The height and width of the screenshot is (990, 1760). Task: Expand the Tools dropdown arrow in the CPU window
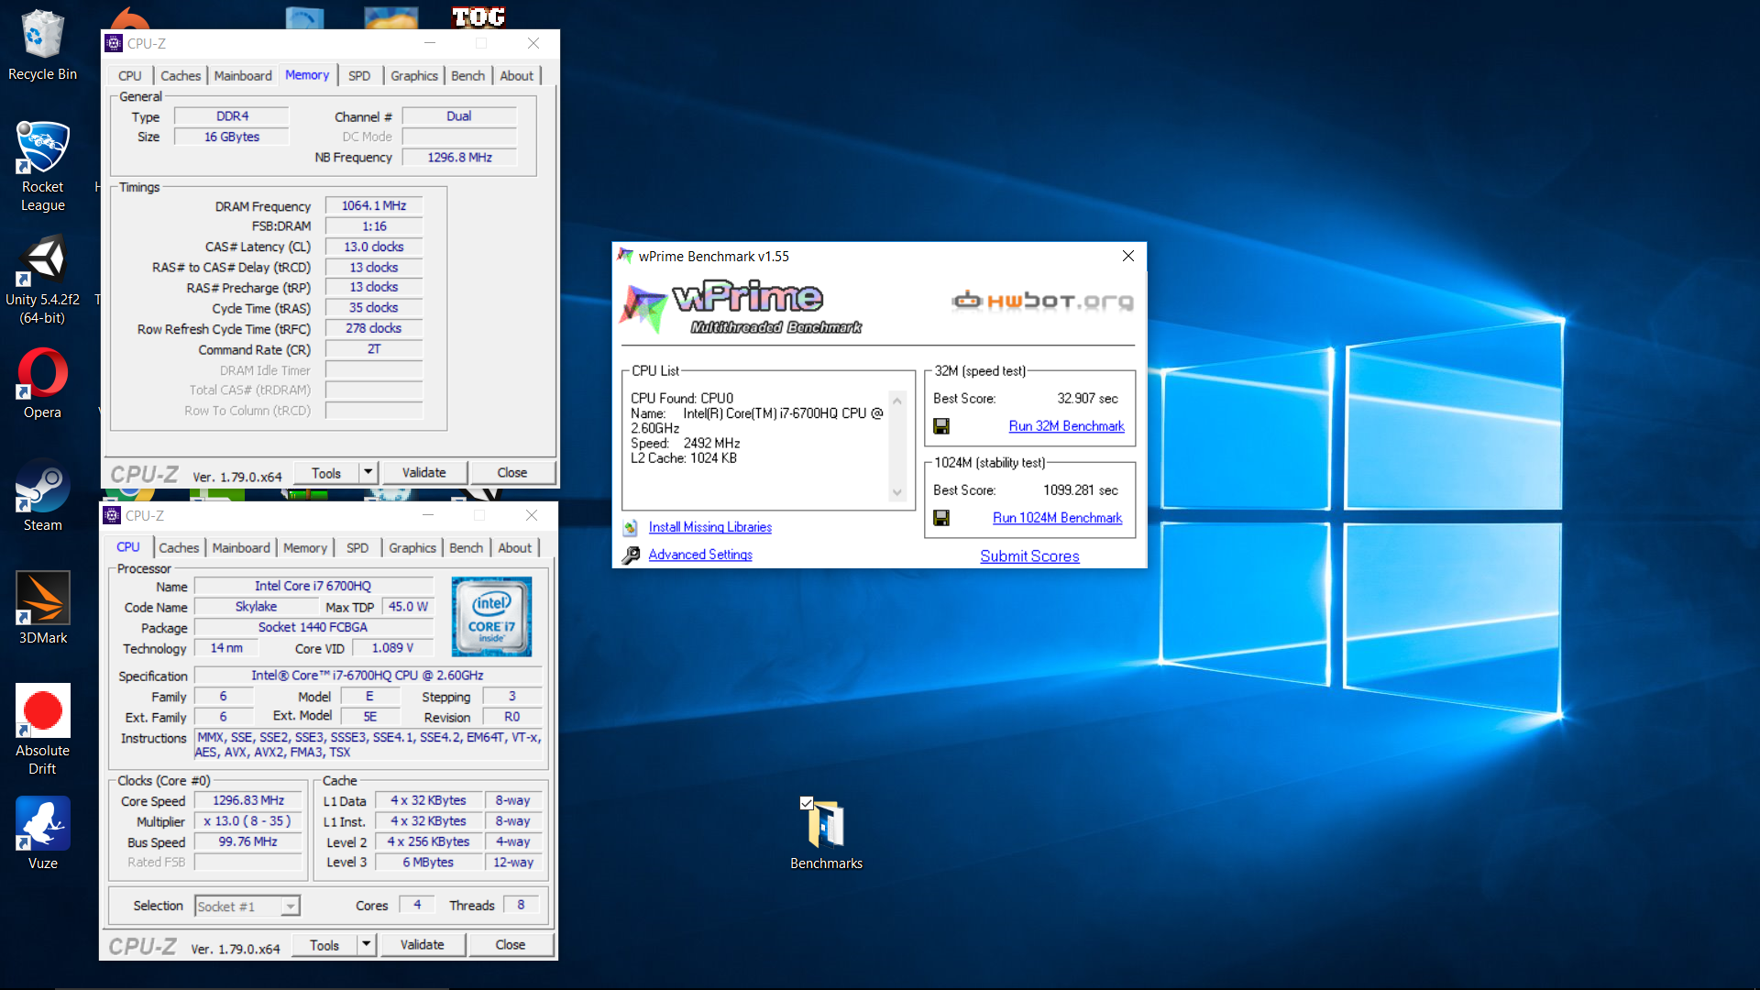click(x=367, y=945)
